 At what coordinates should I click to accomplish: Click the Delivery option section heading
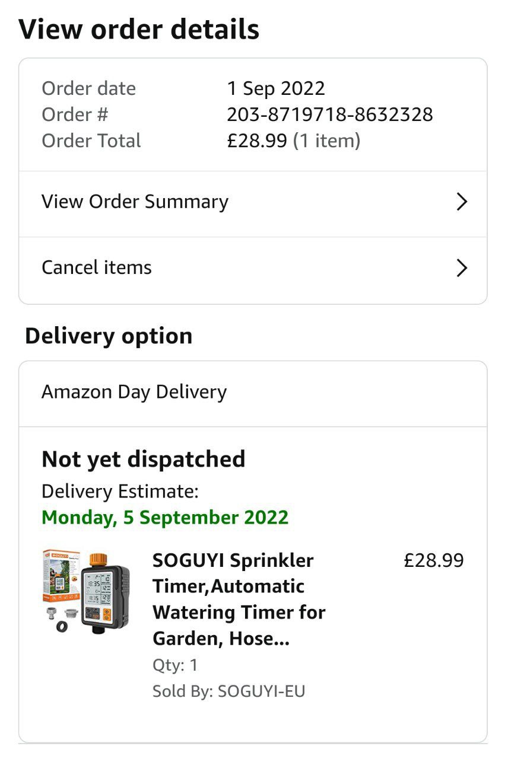109,336
